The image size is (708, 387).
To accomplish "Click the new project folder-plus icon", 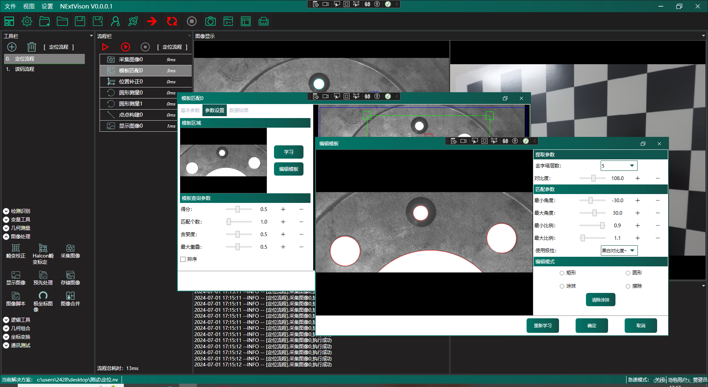I will pyautogui.click(x=45, y=21).
